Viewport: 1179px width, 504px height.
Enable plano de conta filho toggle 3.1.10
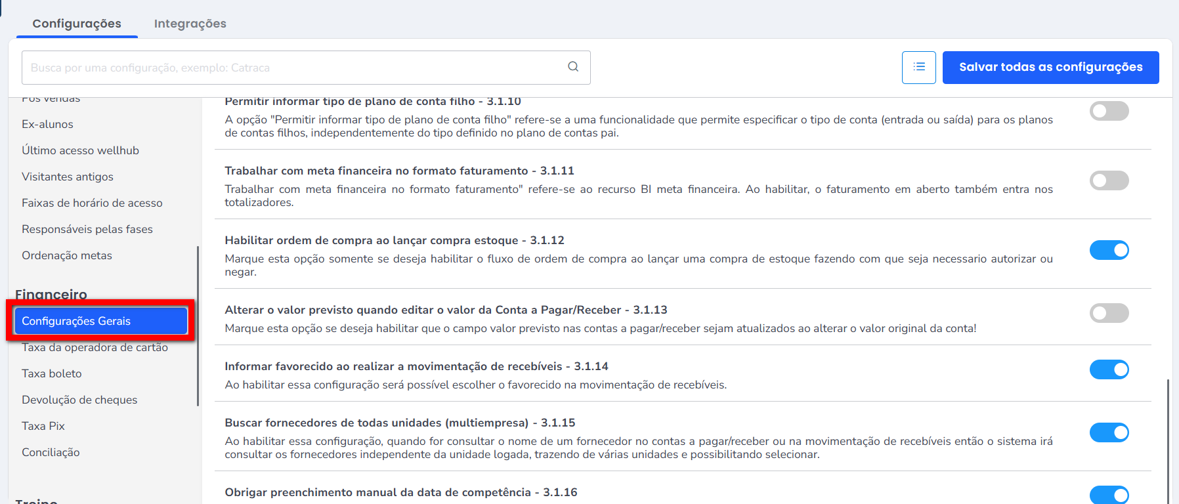click(x=1109, y=111)
